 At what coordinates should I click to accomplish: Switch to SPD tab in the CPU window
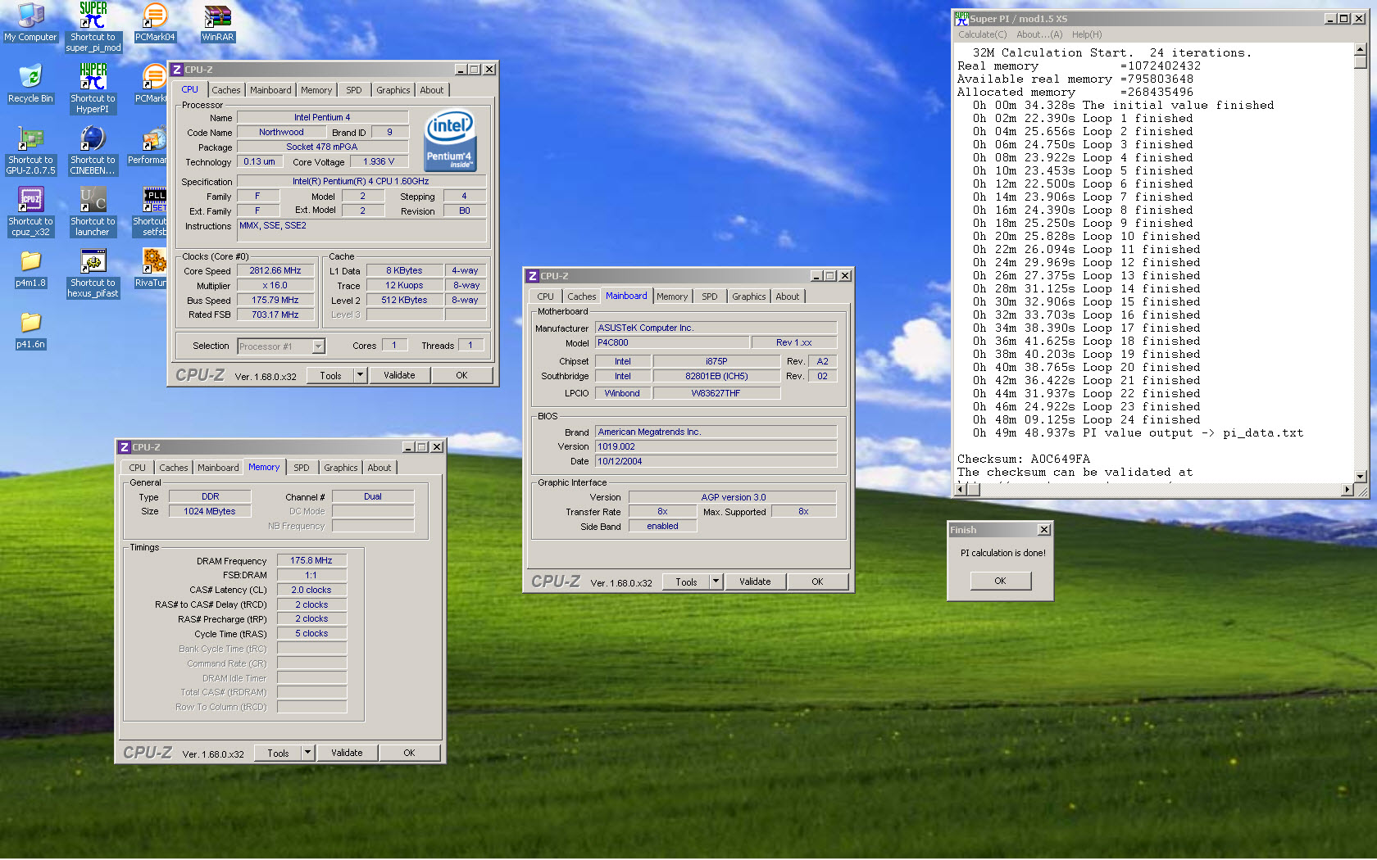click(x=353, y=90)
